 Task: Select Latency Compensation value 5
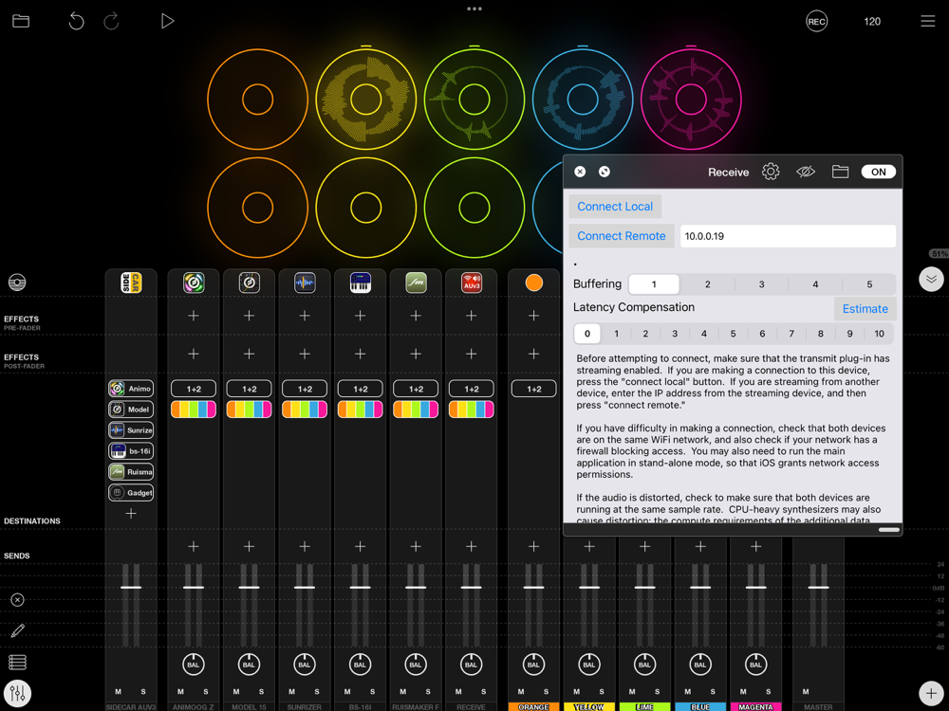[x=733, y=334]
